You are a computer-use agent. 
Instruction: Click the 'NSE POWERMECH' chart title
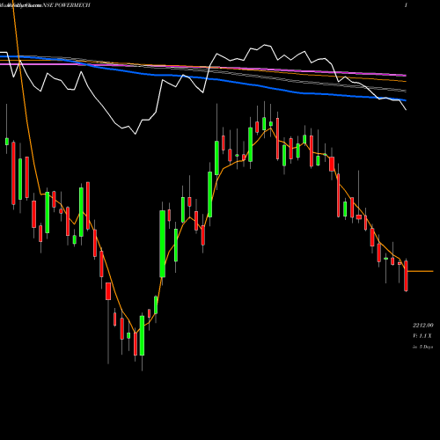[67, 5]
